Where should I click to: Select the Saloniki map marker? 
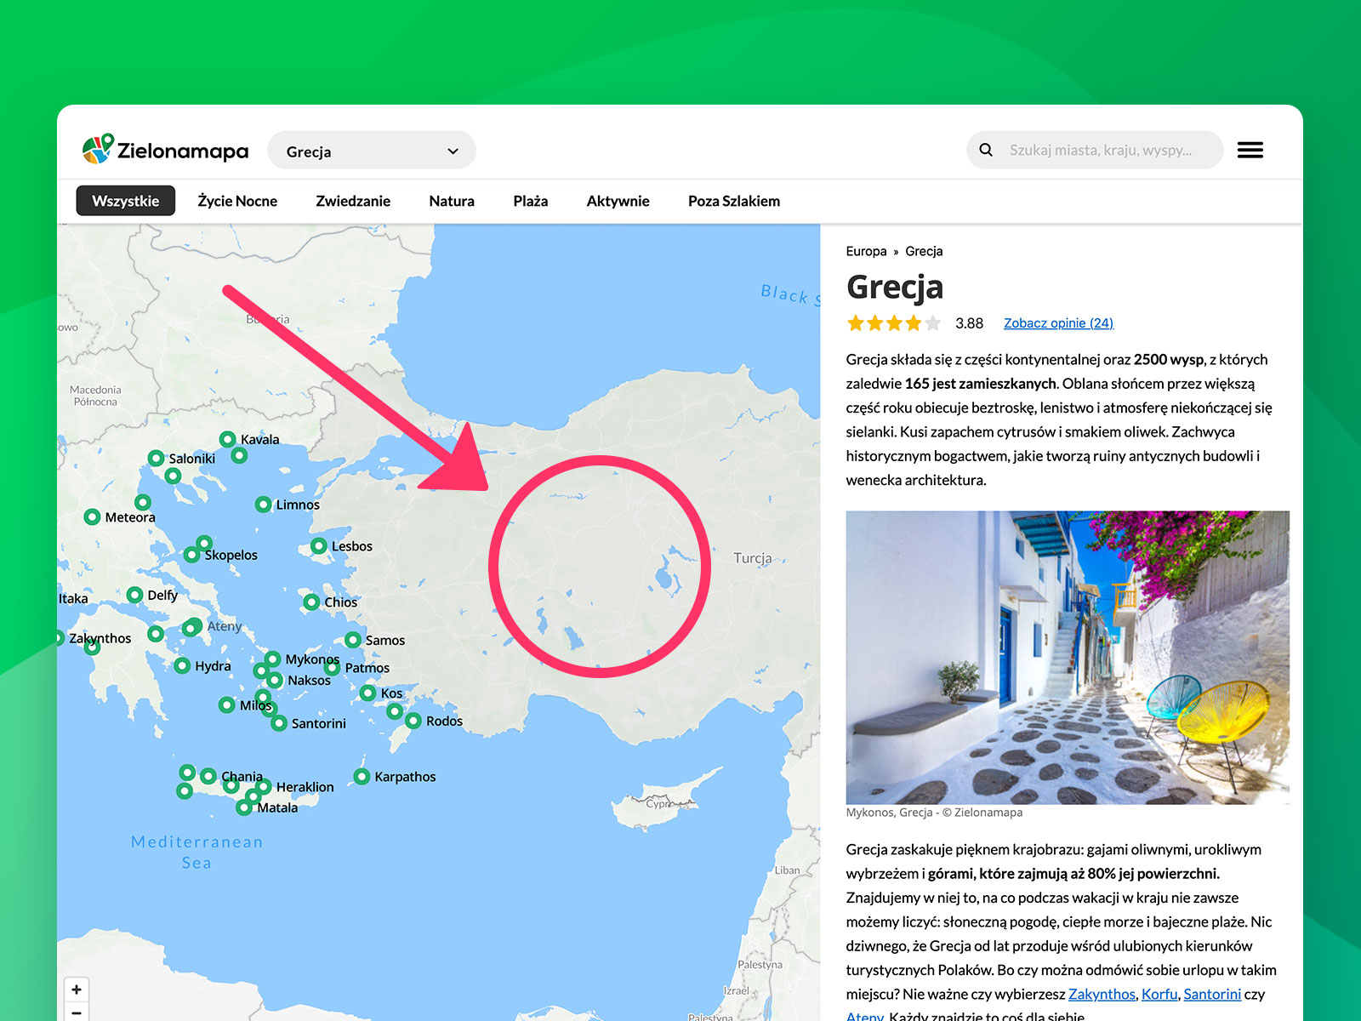click(156, 458)
